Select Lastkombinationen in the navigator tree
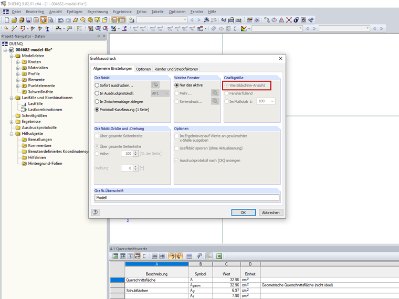Image resolution: width=399 pixels, height=299 pixels. (x=45, y=110)
